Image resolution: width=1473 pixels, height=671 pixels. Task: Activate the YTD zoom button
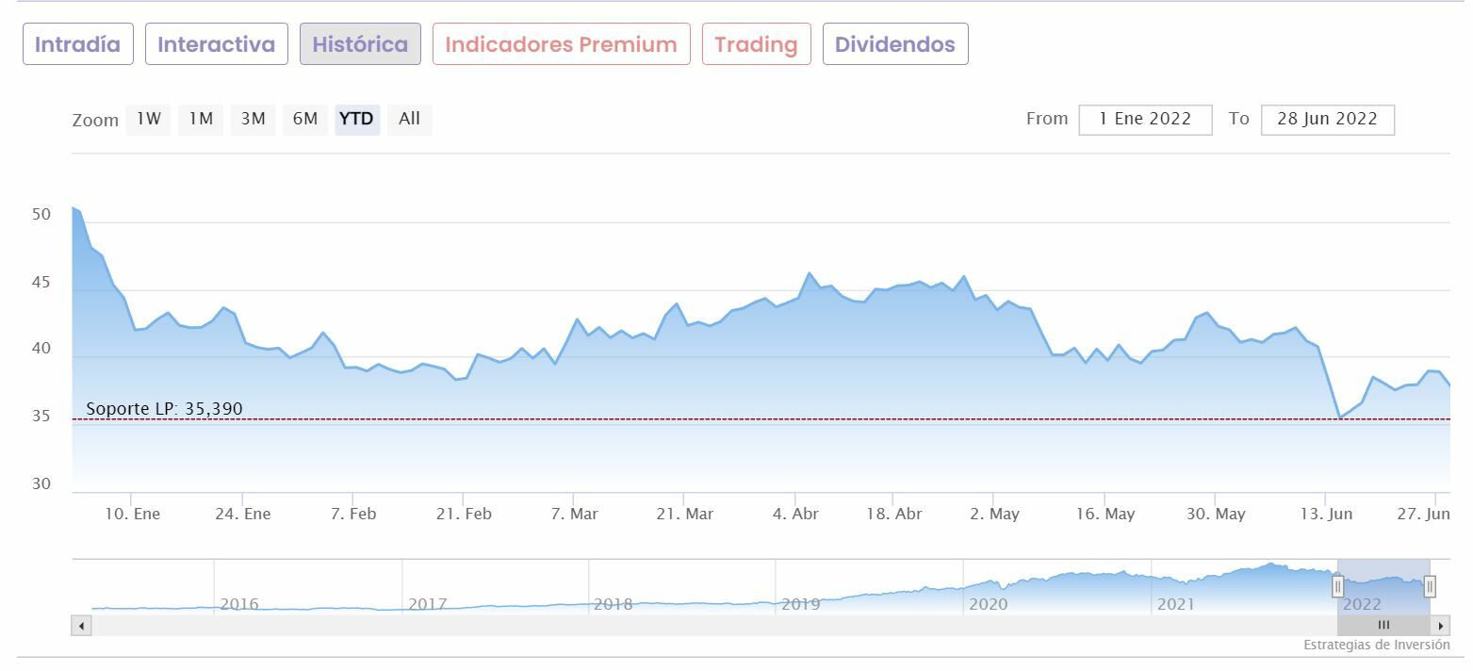pos(356,119)
